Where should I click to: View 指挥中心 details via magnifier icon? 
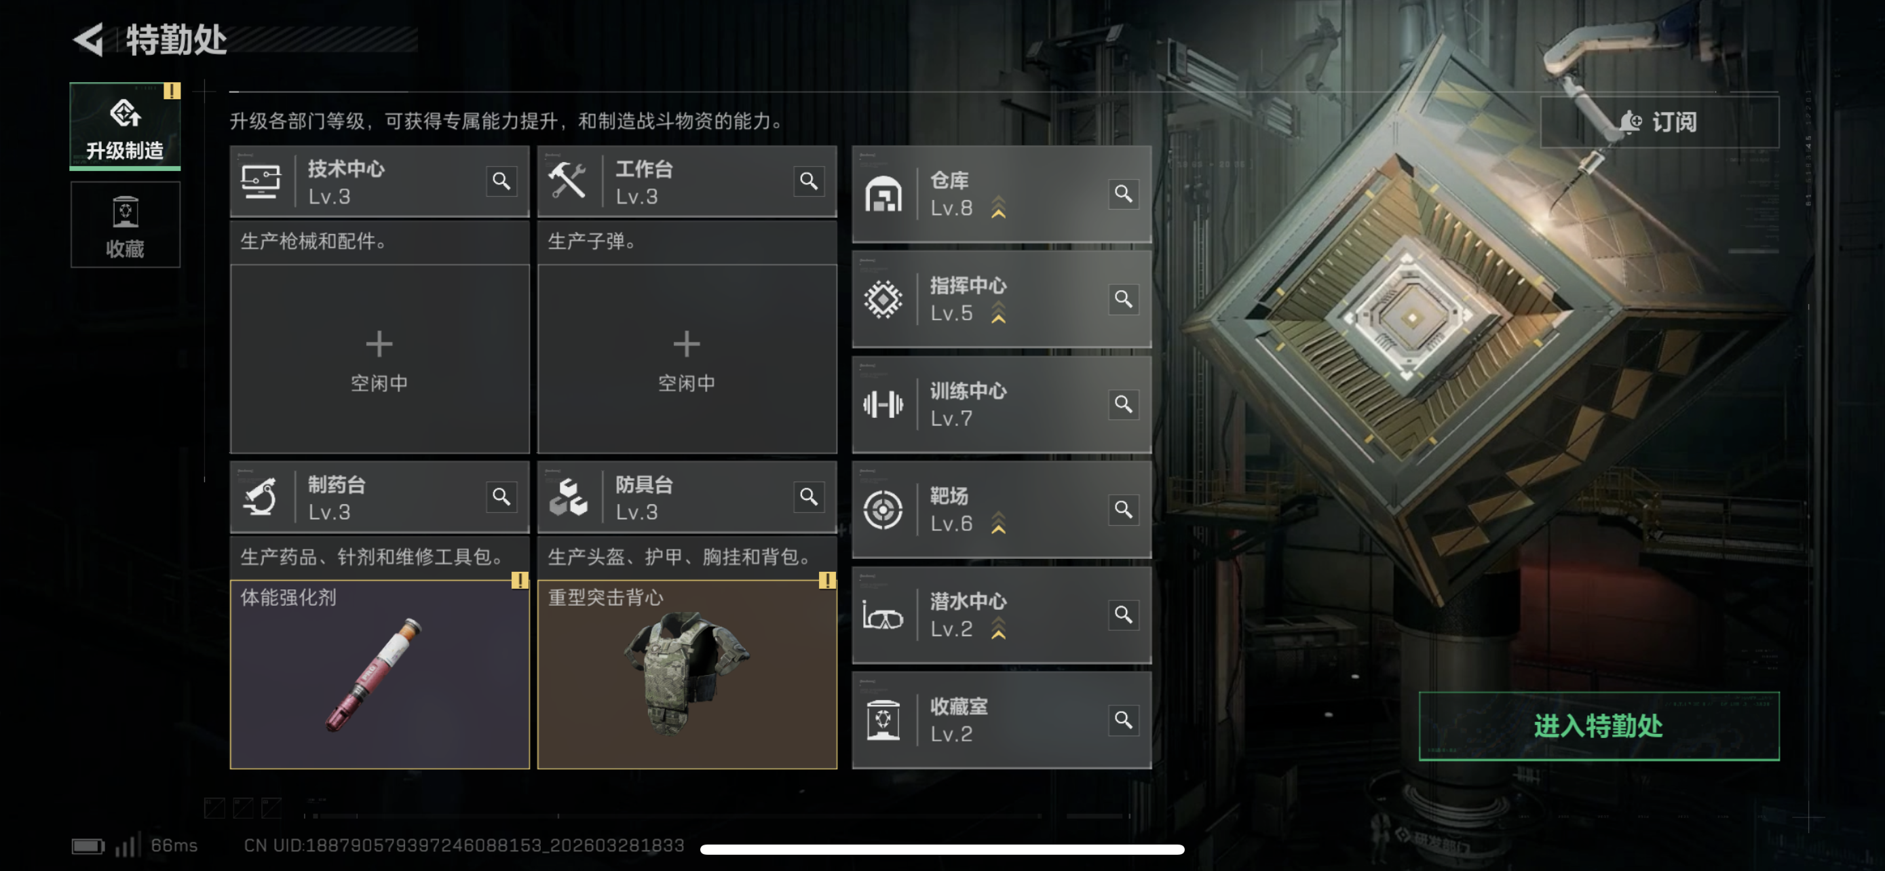1123,299
